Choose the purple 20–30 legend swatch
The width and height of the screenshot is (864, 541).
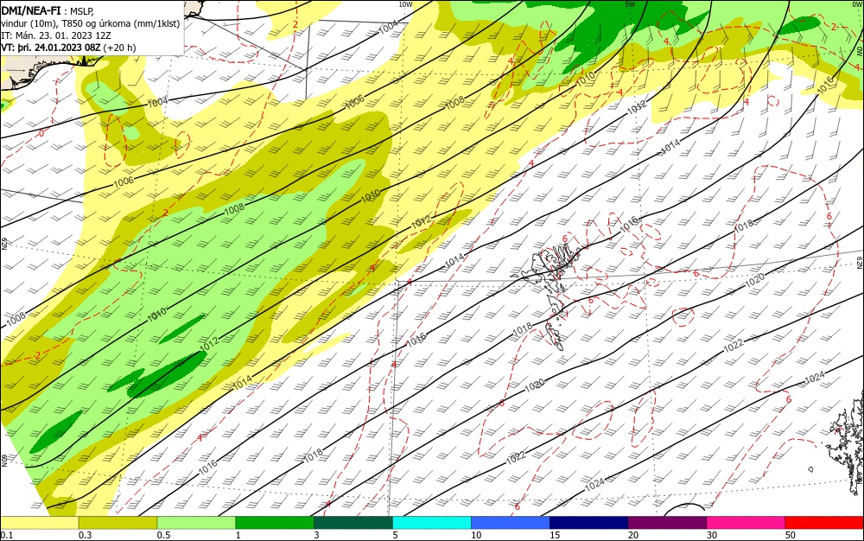(667, 523)
